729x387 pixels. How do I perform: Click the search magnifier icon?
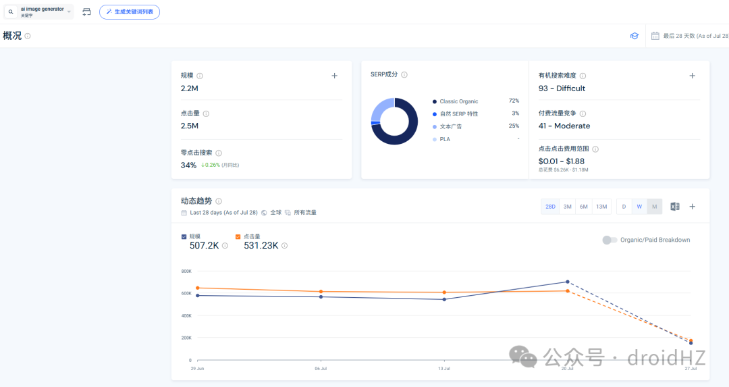pos(11,11)
